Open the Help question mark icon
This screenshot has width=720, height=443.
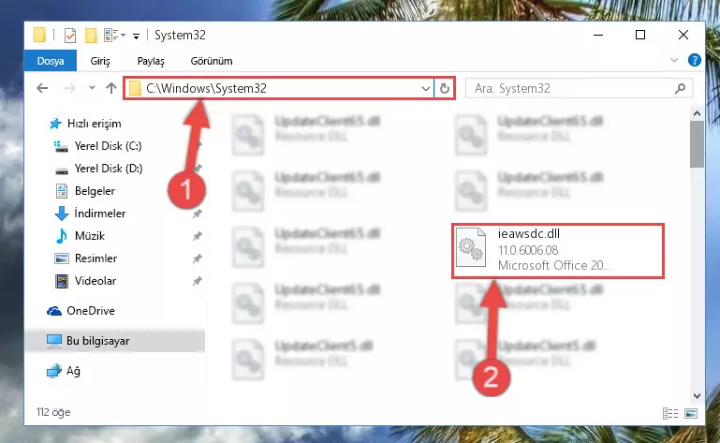point(694,60)
